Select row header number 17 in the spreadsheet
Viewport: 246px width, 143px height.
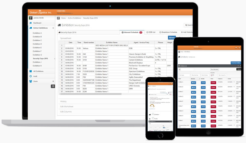62,91
